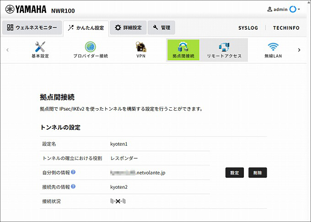The height and width of the screenshot is (222, 311).
Task: Click the help icon beside 自分側の情報
Action: coord(73,172)
